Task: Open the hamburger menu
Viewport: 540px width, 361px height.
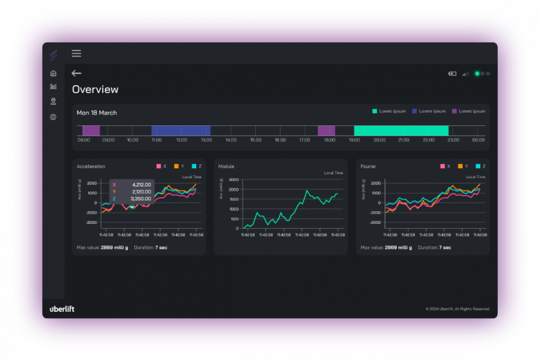Action: pyautogui.click(x=77, y=53)
